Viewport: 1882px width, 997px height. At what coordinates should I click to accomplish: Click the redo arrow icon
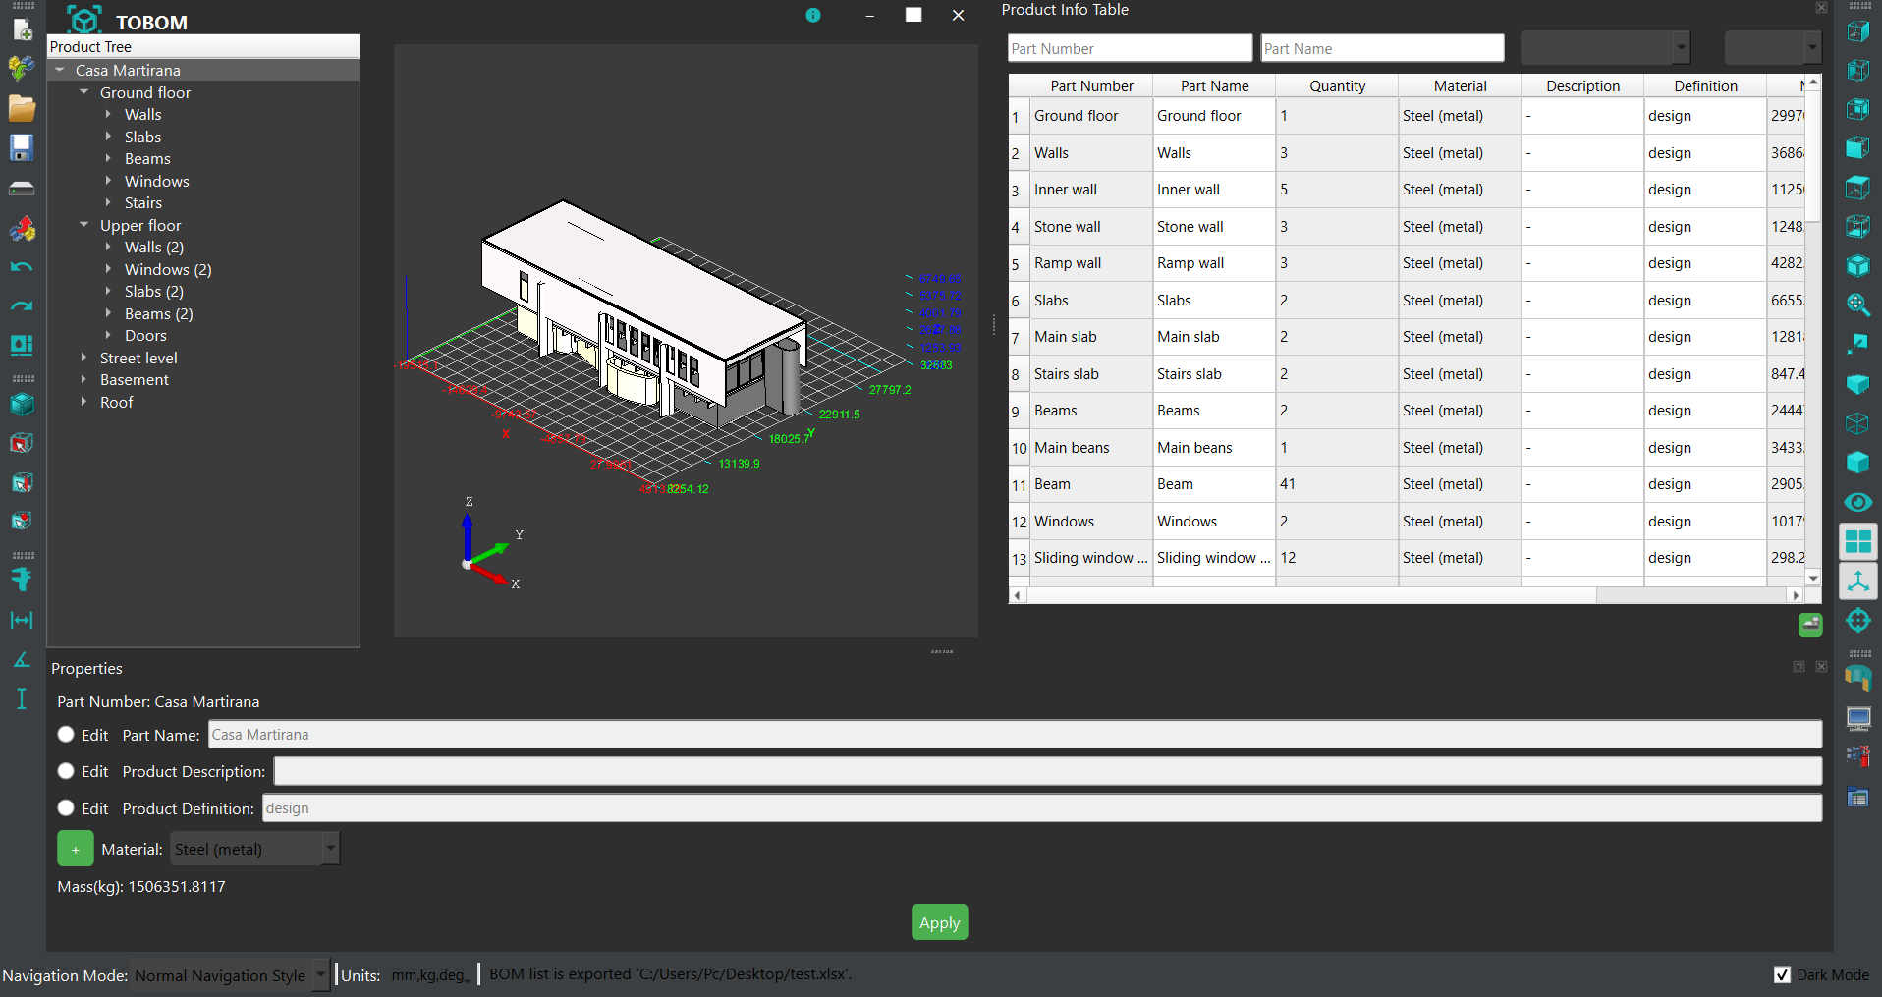coord(22,305)
